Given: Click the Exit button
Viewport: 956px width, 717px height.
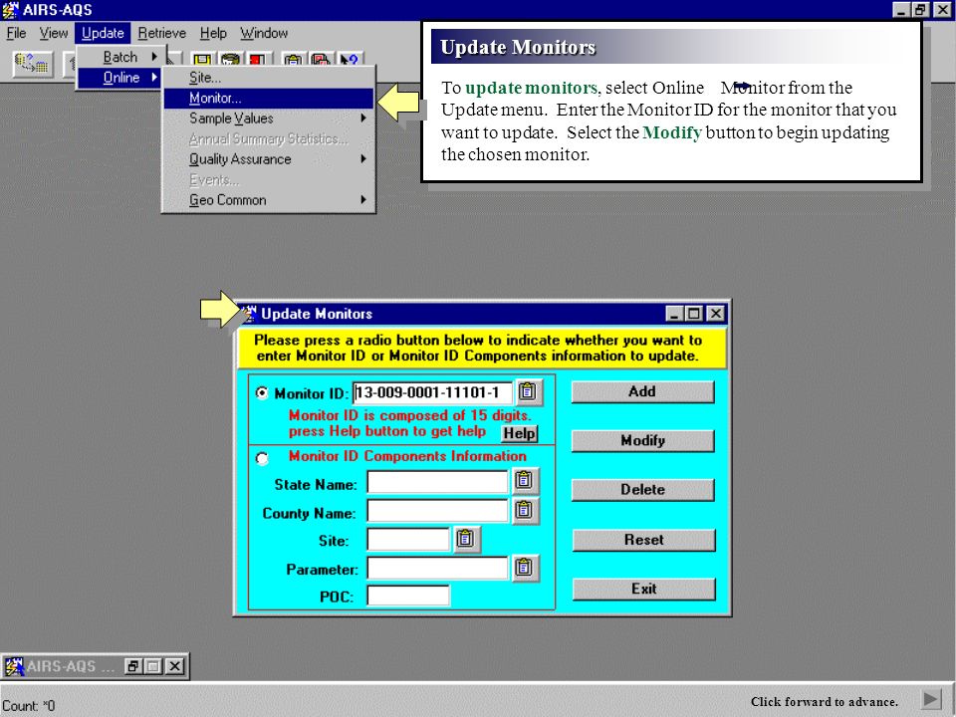Looking at the screenshot, I should 644,589.
